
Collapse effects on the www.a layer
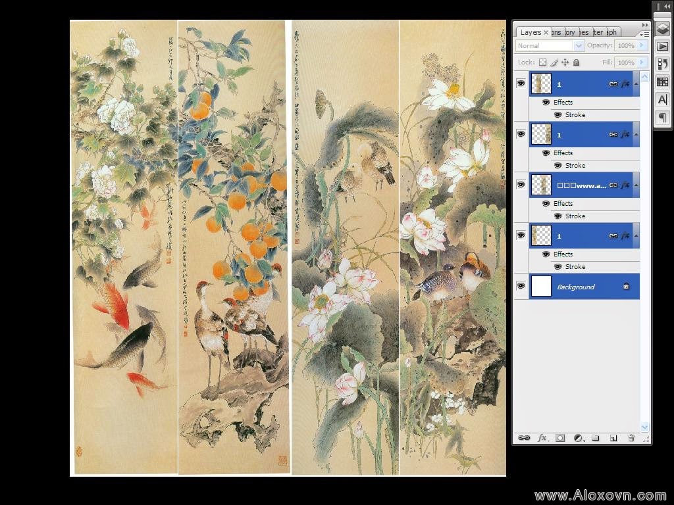point(636,185)
